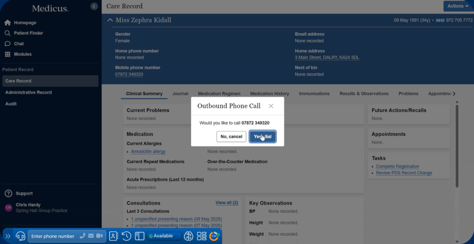474x244 pixels.
Task: Click the headset agent icon in softphone bar
Action: tap(20, 236)
